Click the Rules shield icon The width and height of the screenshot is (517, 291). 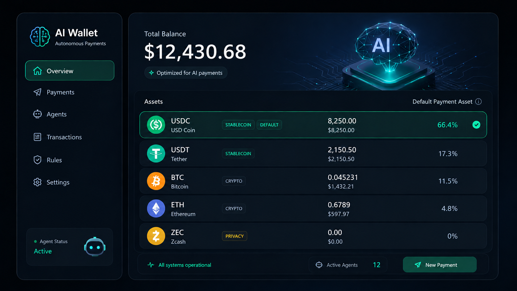37,160
